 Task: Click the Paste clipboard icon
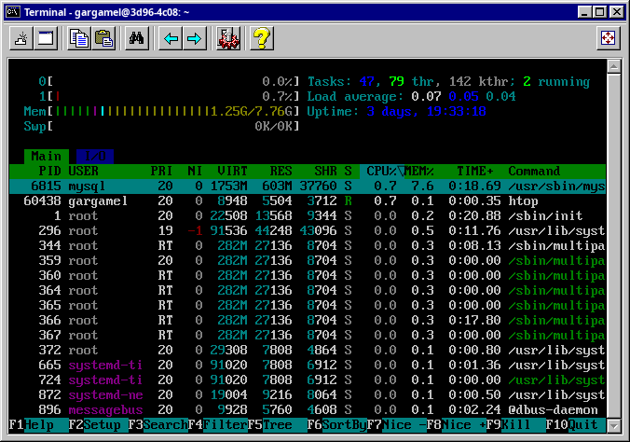103,38
